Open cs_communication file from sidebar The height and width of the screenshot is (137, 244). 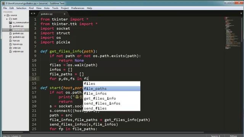point(21,22)
